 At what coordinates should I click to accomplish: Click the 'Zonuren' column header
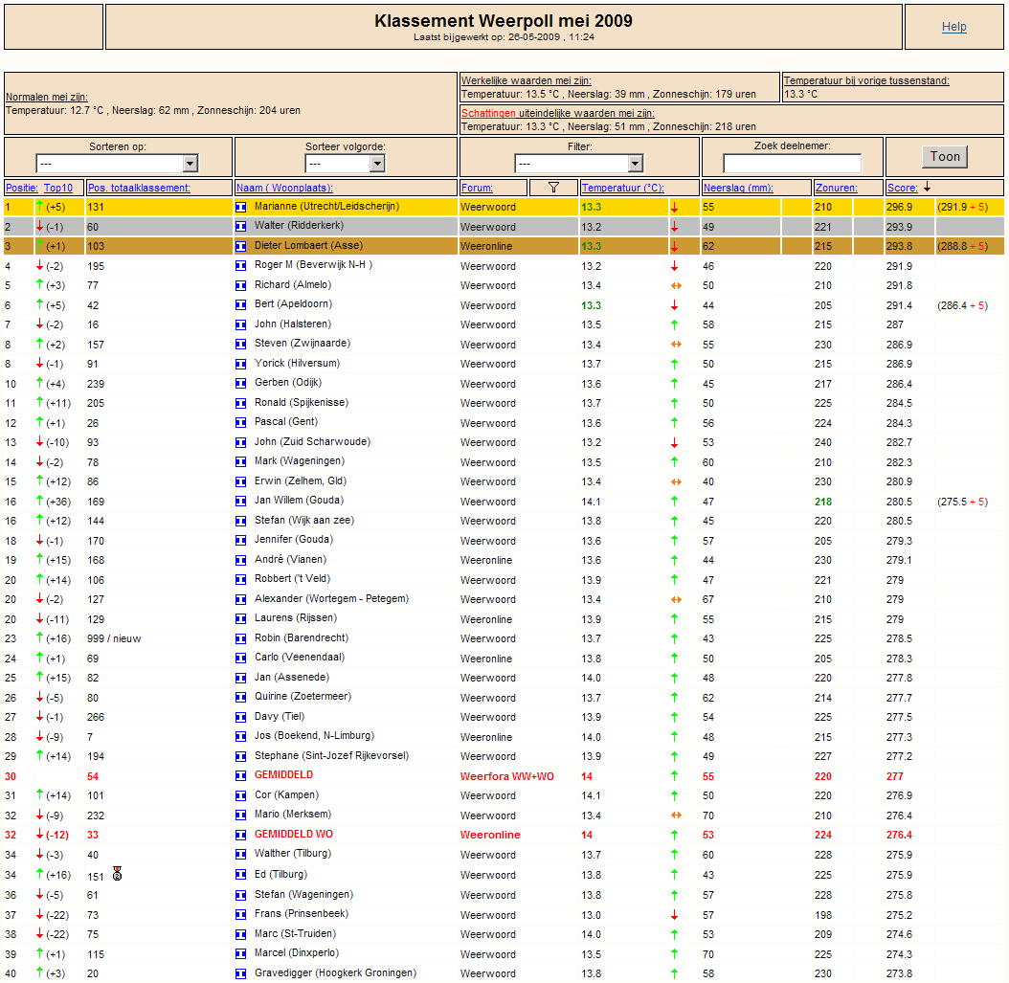836,188
